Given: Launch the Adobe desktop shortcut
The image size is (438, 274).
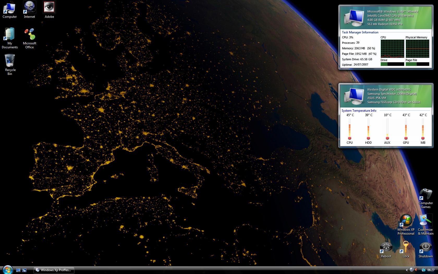Looking at the screenshot, I should [x=49, y=8].
